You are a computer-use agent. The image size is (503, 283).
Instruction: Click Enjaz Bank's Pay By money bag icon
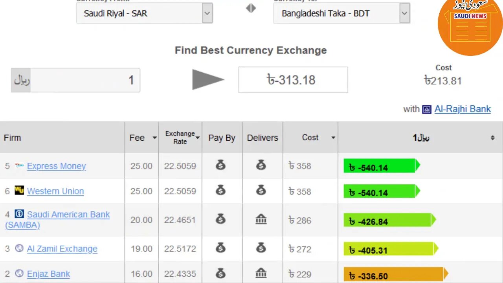(220, 273)
